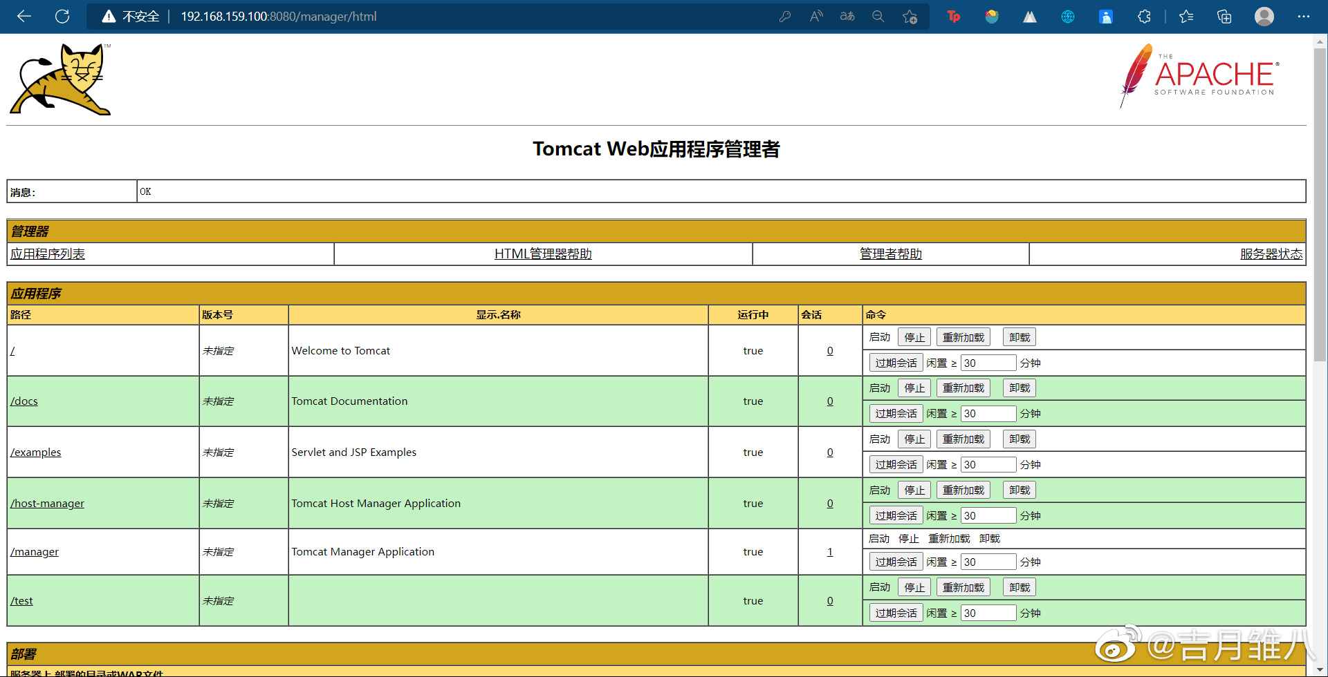The image size is (1328, 677).
Task: Open the zoom magnifier icon in address bar
Action: 878,17
